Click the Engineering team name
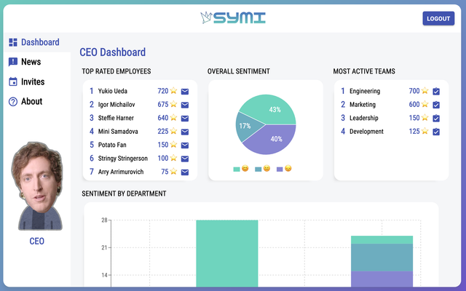The image size is (466, 291). click(365, 91)
